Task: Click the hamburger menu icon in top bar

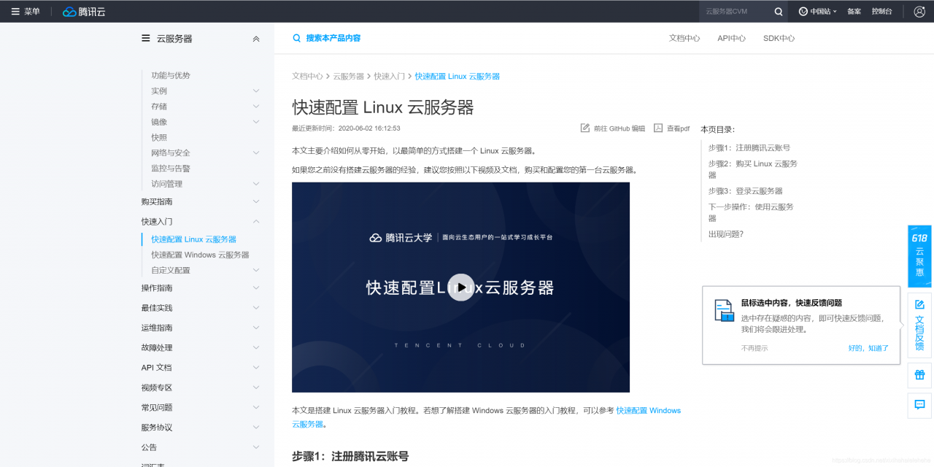Action: click(x=15, y=12)
